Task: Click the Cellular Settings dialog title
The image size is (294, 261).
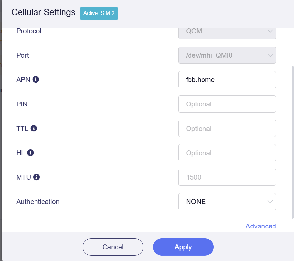Action: (43, 12)
